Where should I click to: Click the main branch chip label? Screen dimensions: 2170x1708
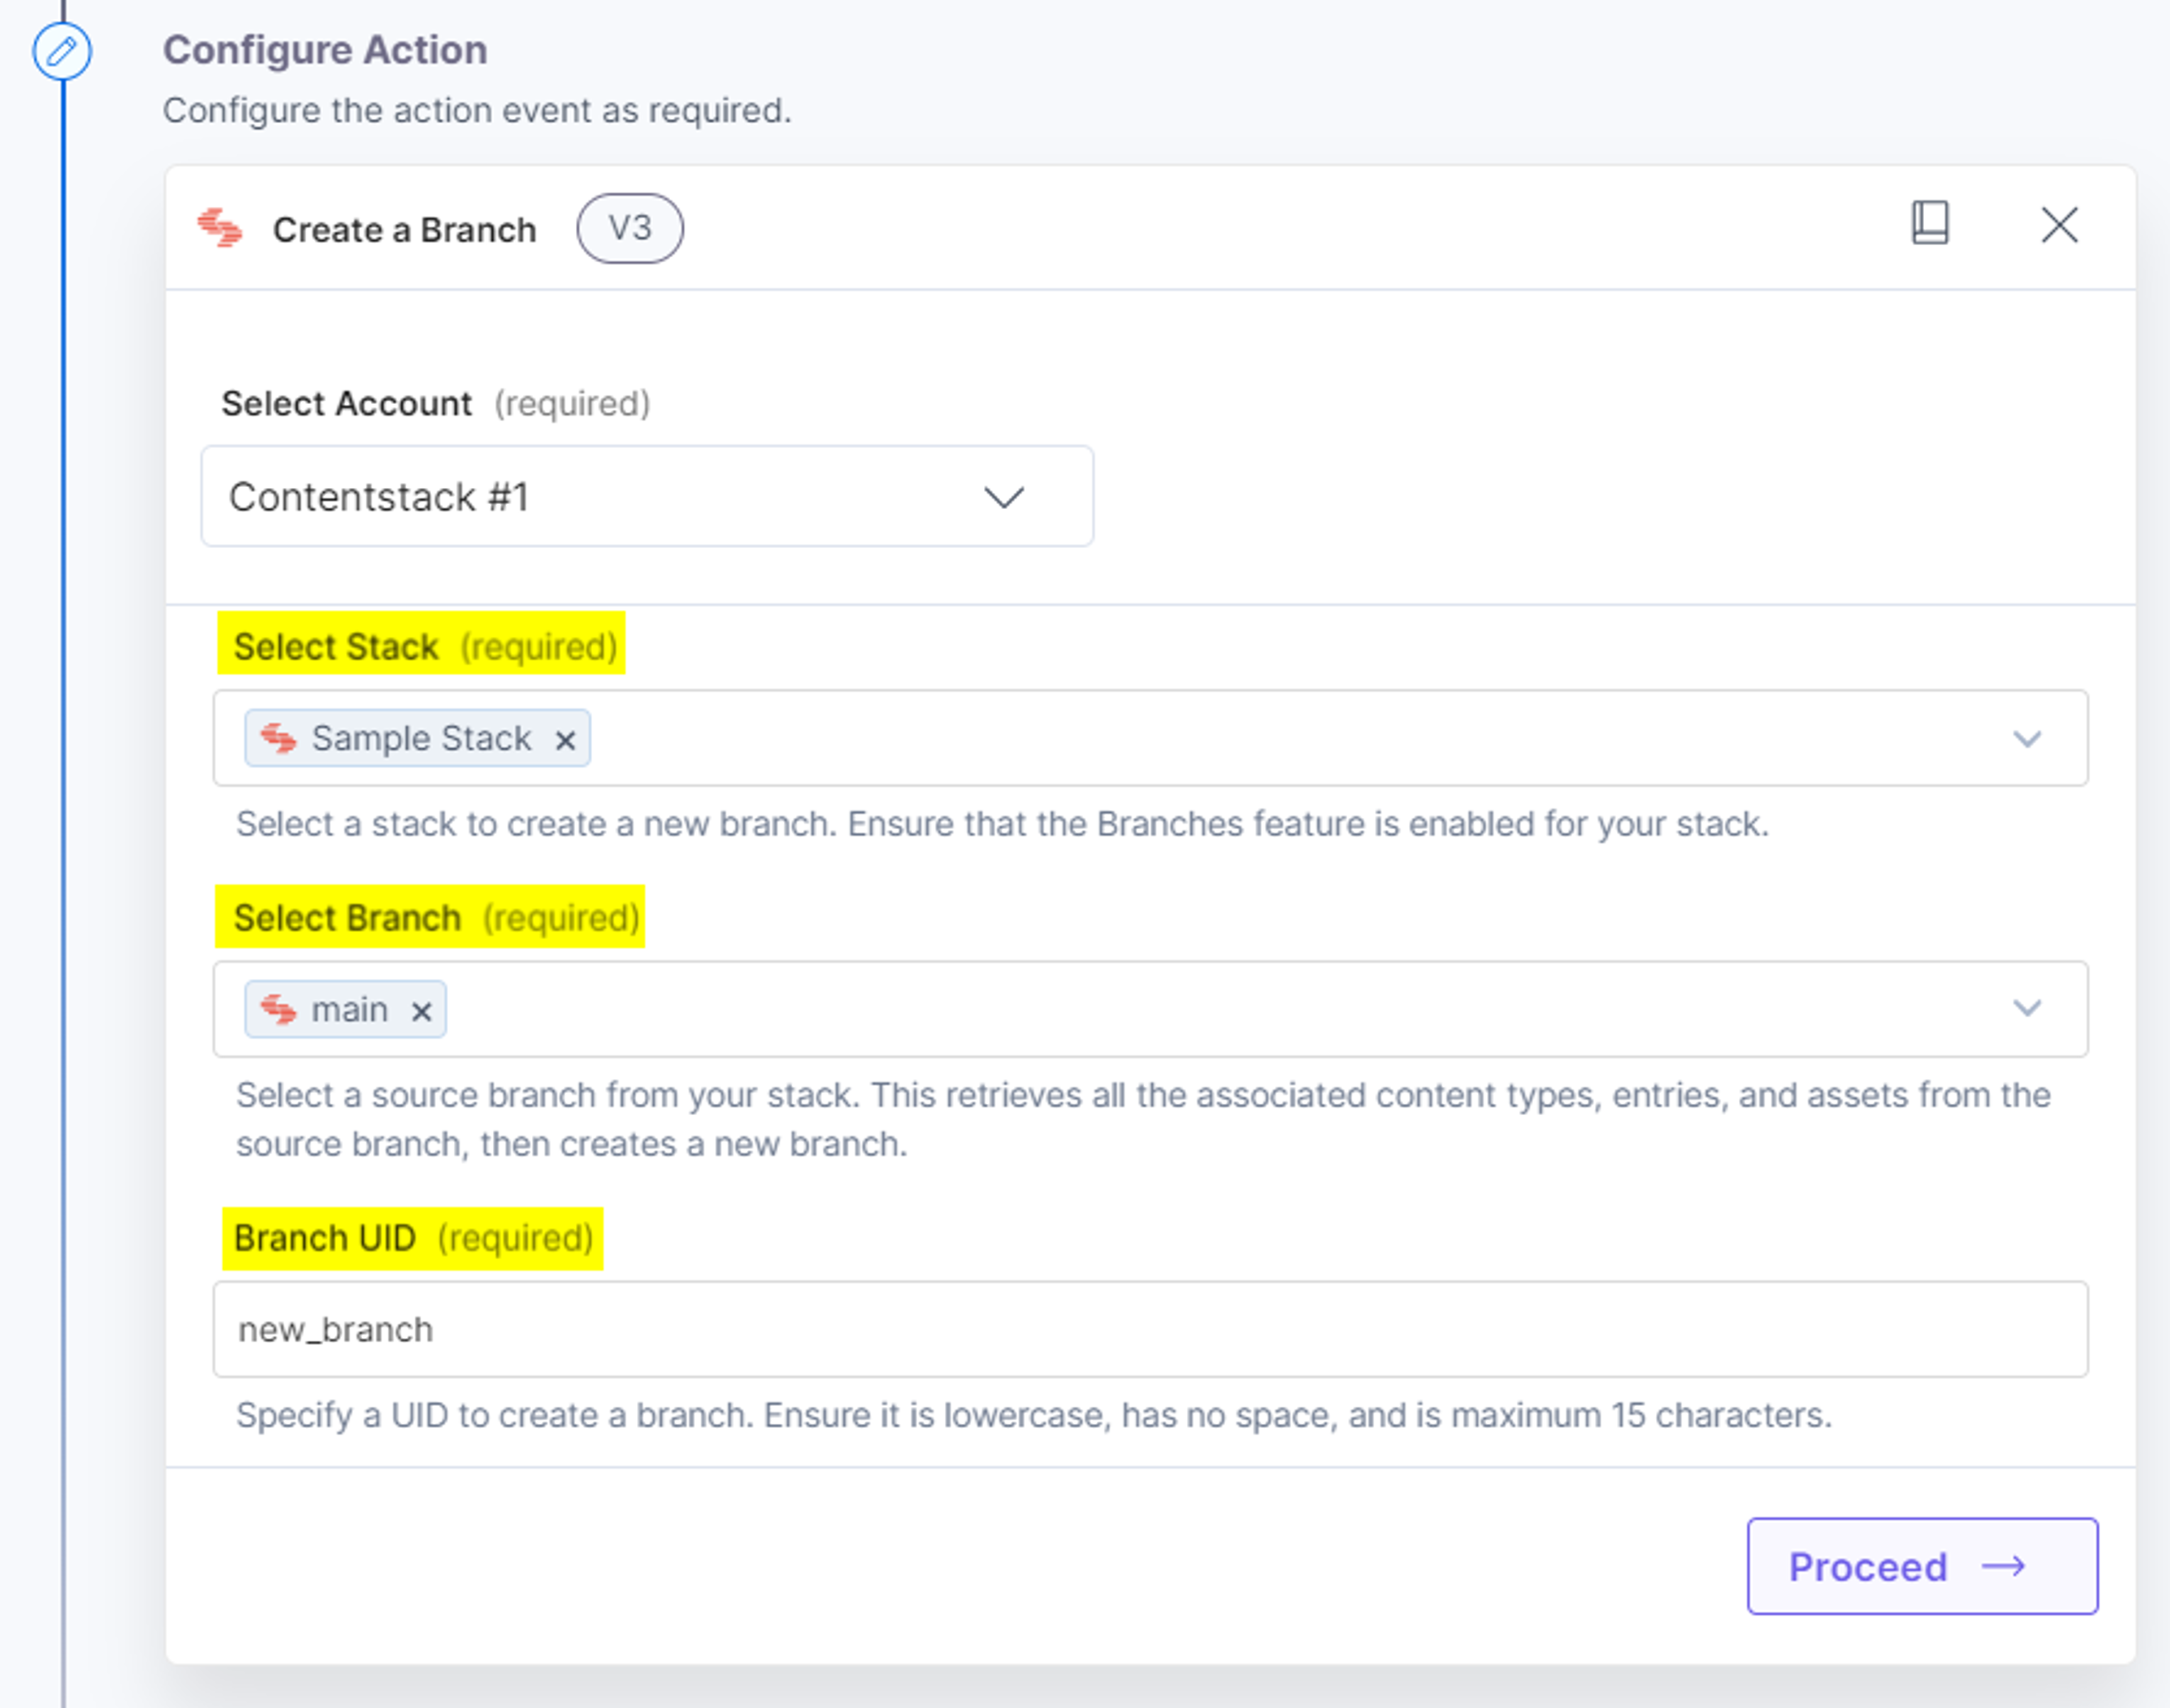coord(349,1010)
